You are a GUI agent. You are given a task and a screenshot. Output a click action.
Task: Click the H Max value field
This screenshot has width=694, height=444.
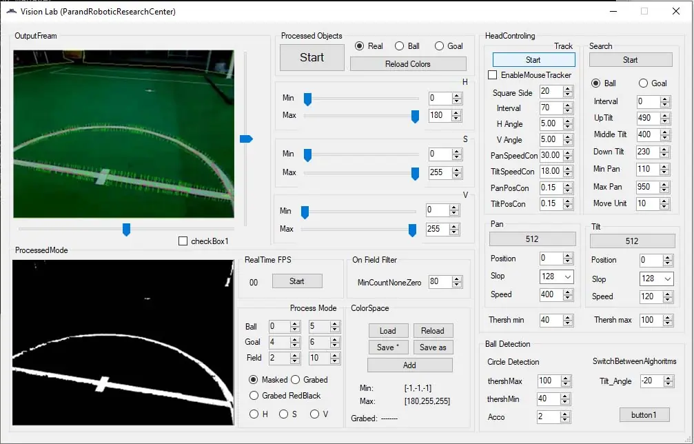[x=440, y=115]
